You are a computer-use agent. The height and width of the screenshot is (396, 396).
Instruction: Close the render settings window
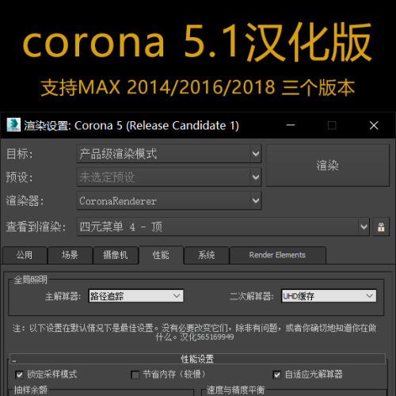pos(374,125)
